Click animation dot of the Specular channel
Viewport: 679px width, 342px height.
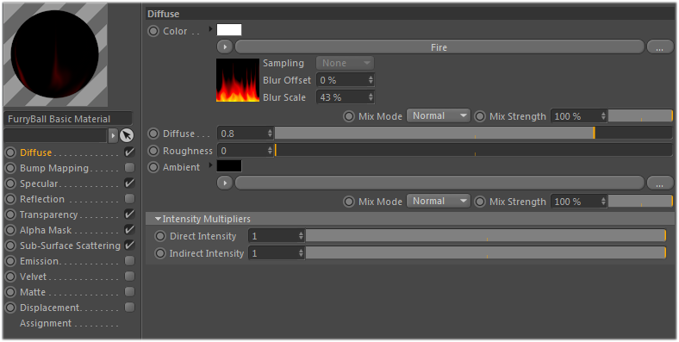(10, 183)
